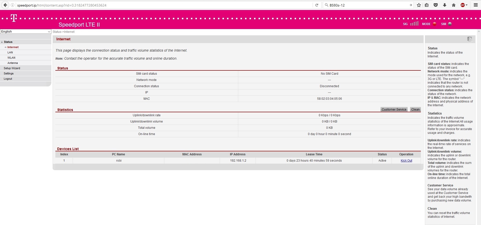Click the Telekom T logo
This screenshot has width=481, height=225.
(x=14, y=18)
